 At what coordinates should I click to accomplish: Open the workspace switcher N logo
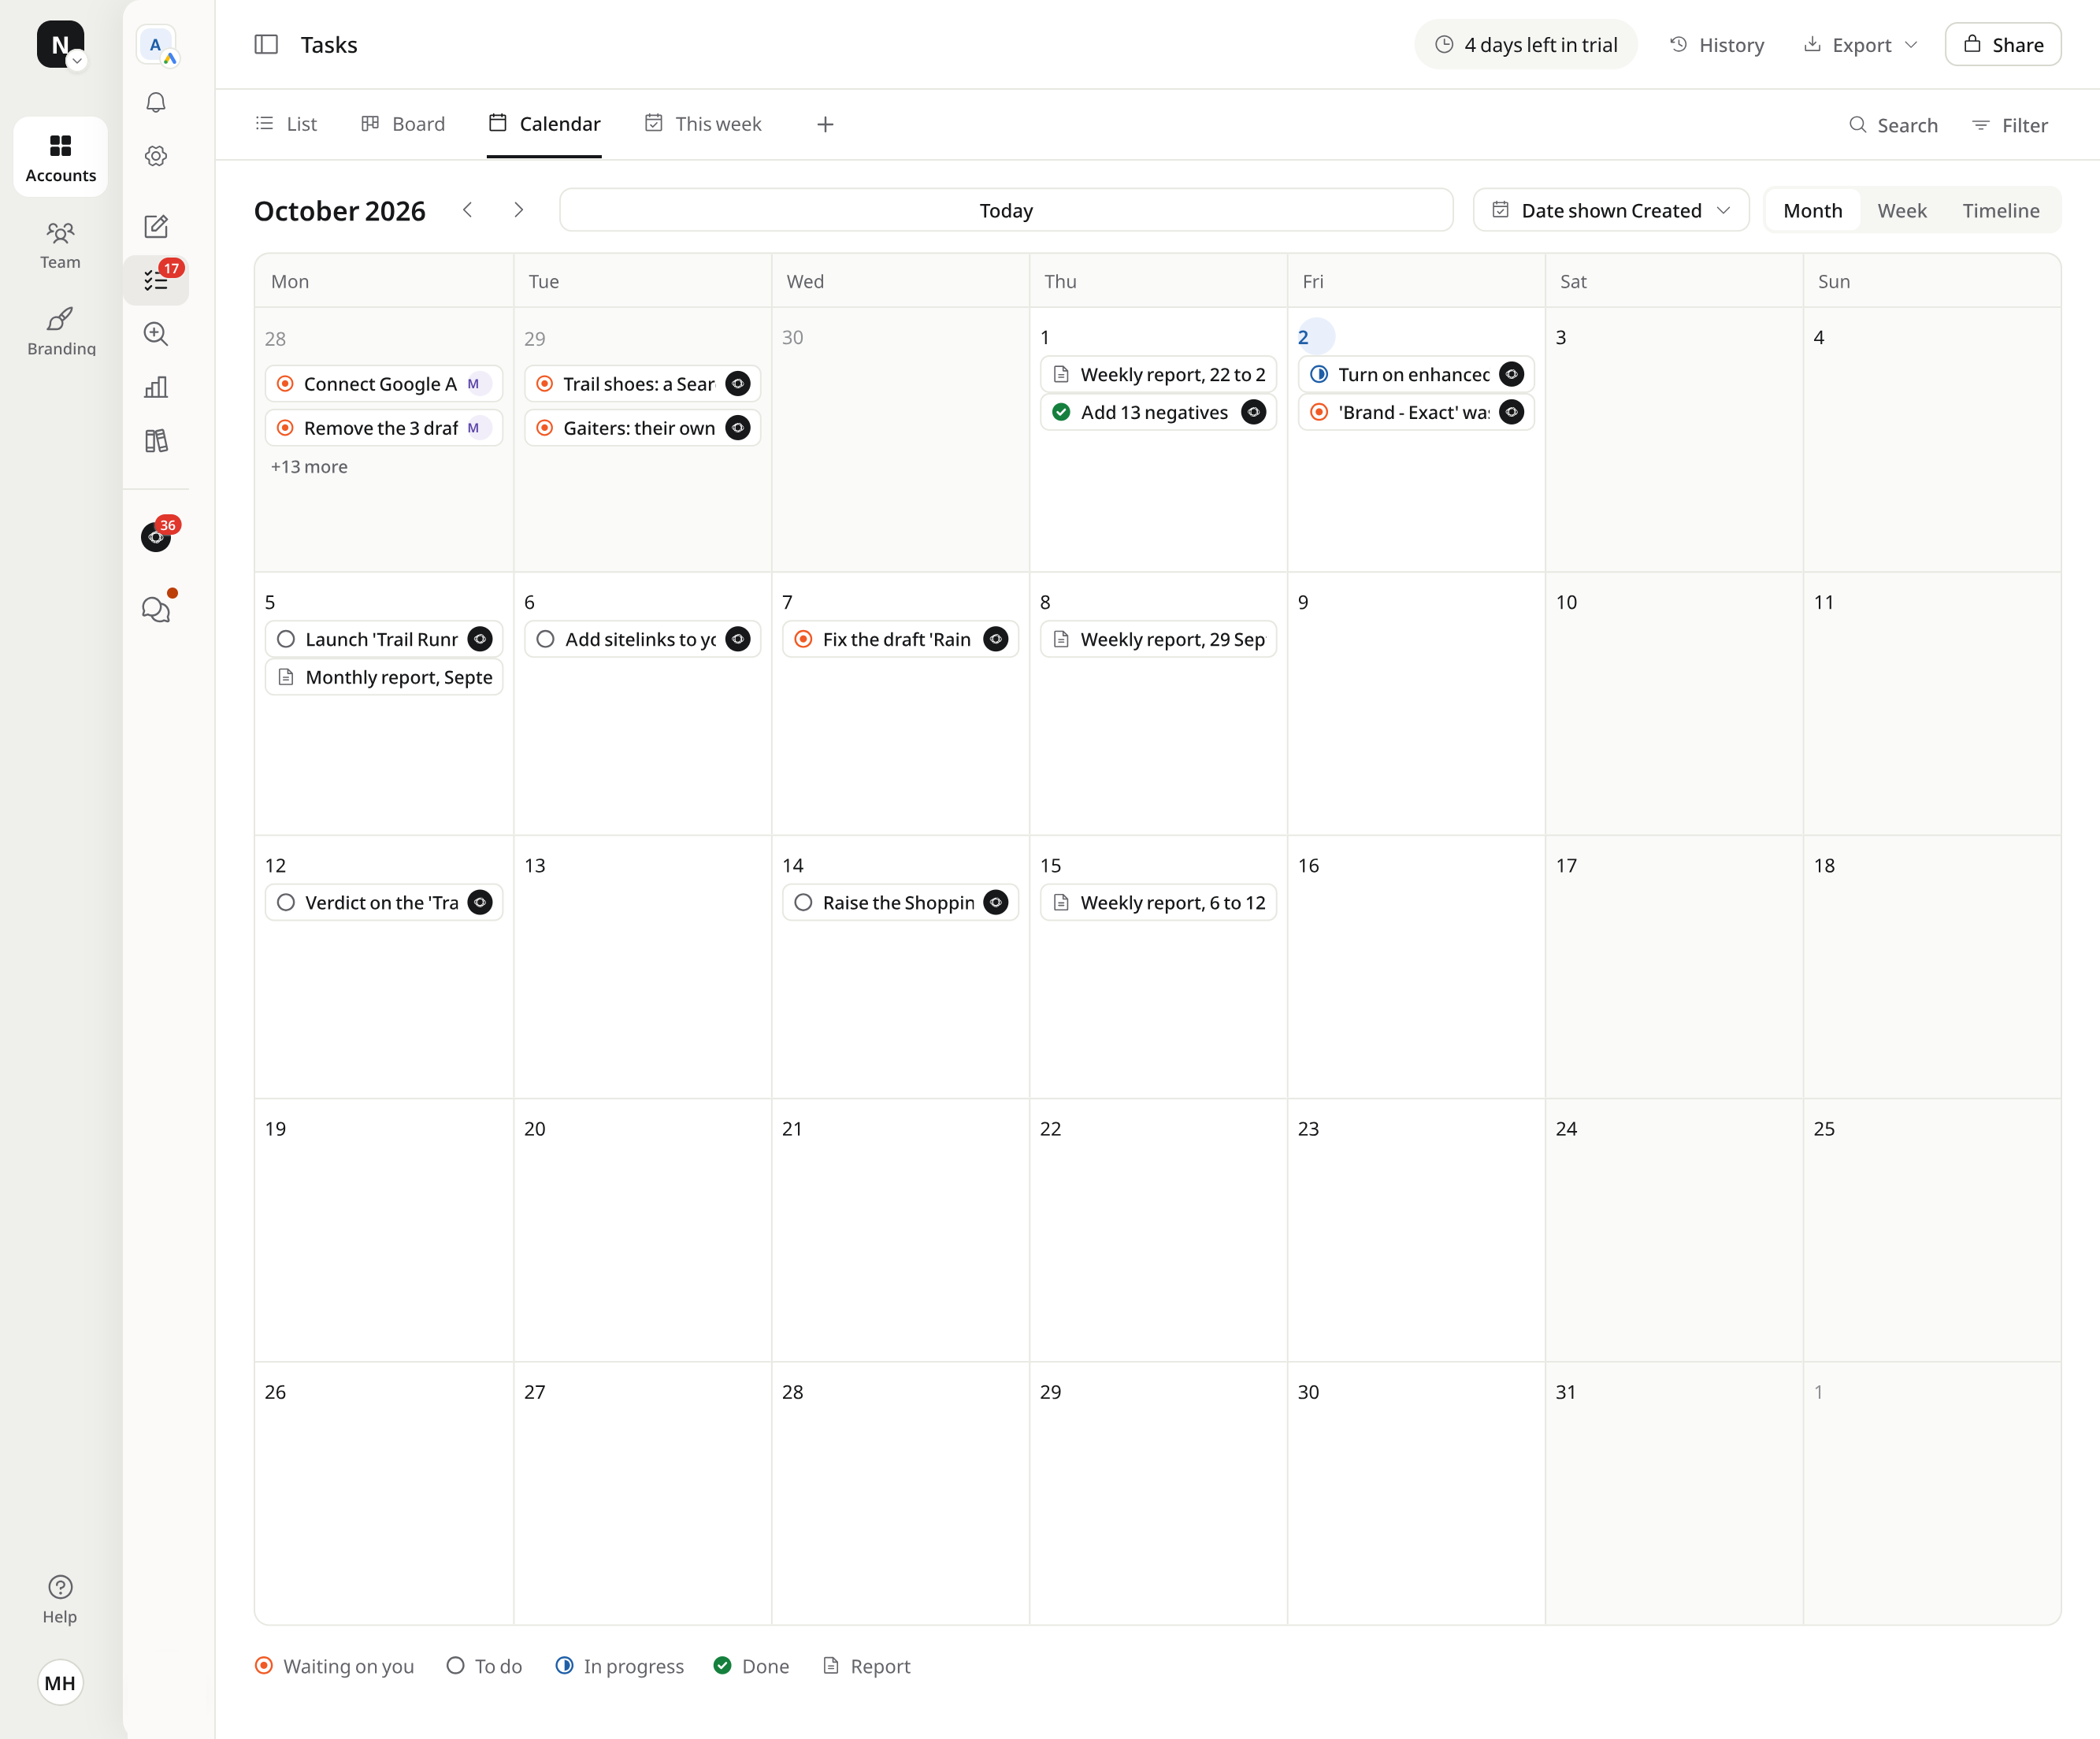[60, 45]
